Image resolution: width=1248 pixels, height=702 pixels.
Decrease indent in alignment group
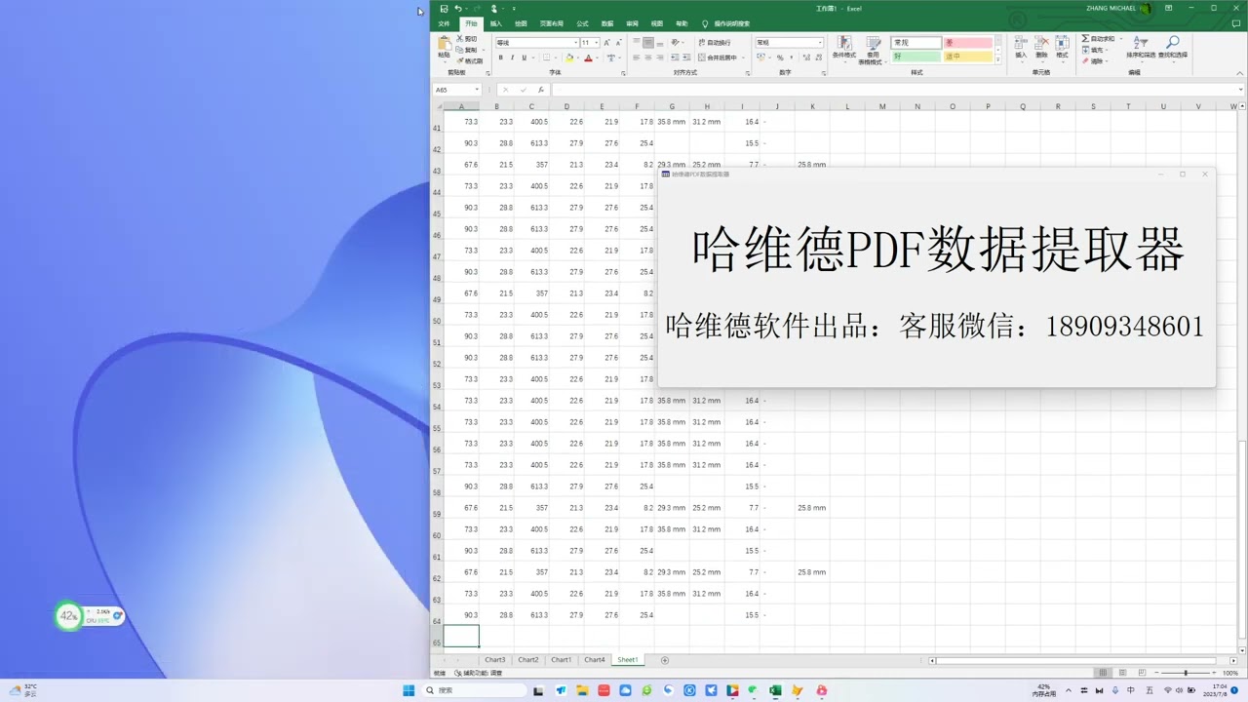pyautogui.click(x=675, y=58)
